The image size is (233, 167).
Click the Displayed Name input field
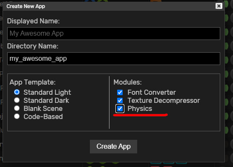pyautogui.click(x=114, y=34)
